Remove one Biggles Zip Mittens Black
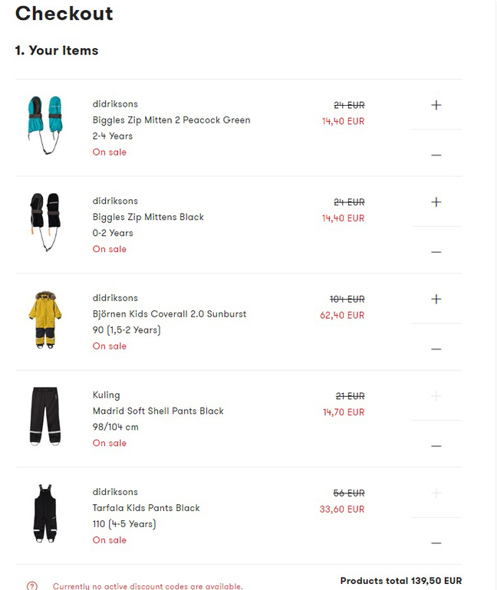497x590 pixels. coord(436,252)
